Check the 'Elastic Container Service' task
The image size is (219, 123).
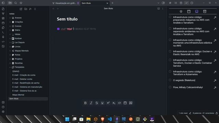(x=170, y=60)
